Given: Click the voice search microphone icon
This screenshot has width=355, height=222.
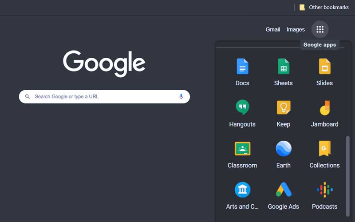Looking at the screenshot, I should pyautogui.click(x=181, y=96).
